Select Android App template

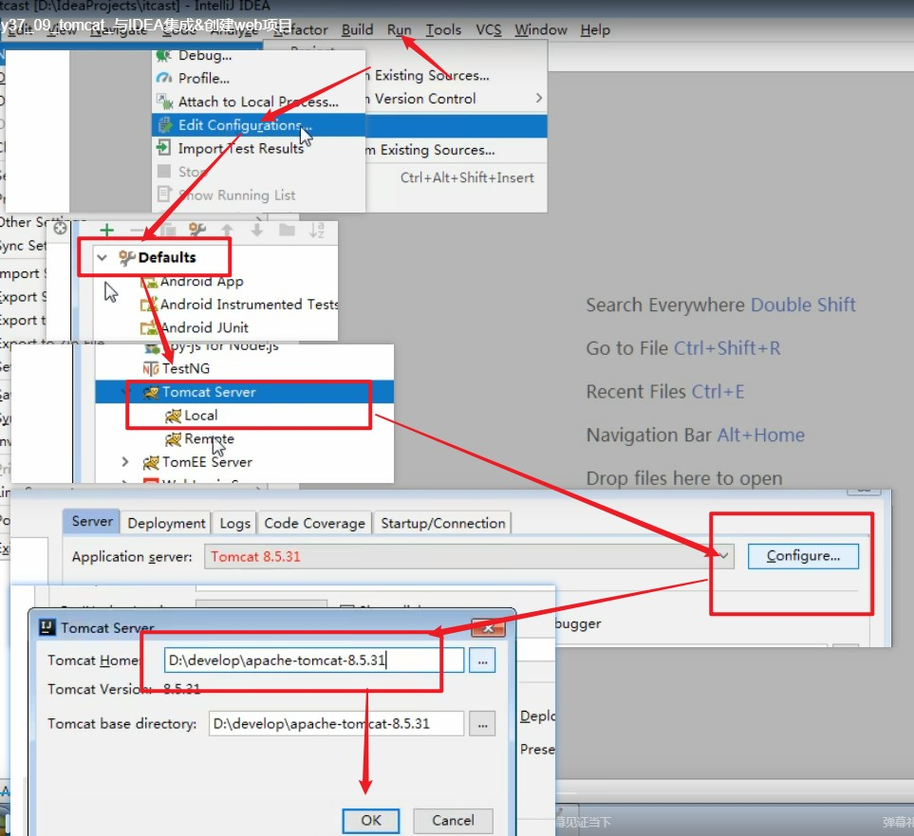201,281
